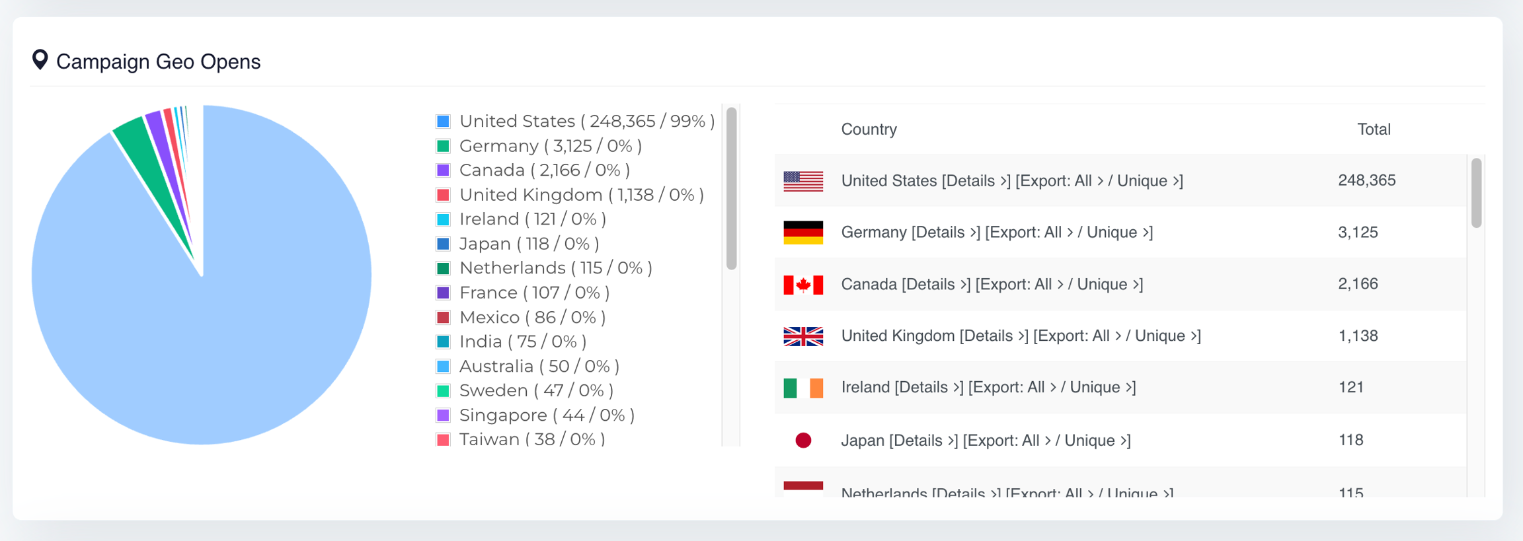Show Details for United Kingdom row
1523x541 pixels.
click(994, 336)
